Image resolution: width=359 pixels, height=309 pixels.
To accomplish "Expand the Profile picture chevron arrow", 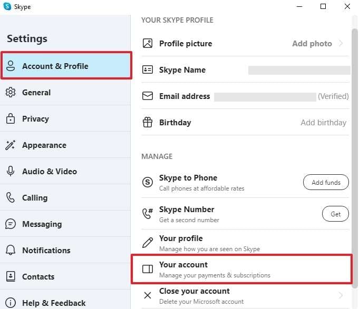I will (x=341, y=44).
